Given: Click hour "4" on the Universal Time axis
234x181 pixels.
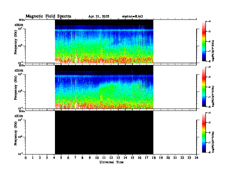Looking at the screenshot, I should tap(54, 158).
